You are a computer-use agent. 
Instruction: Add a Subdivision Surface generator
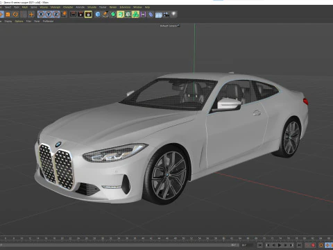pyautogui.click(x=113, y=15)
